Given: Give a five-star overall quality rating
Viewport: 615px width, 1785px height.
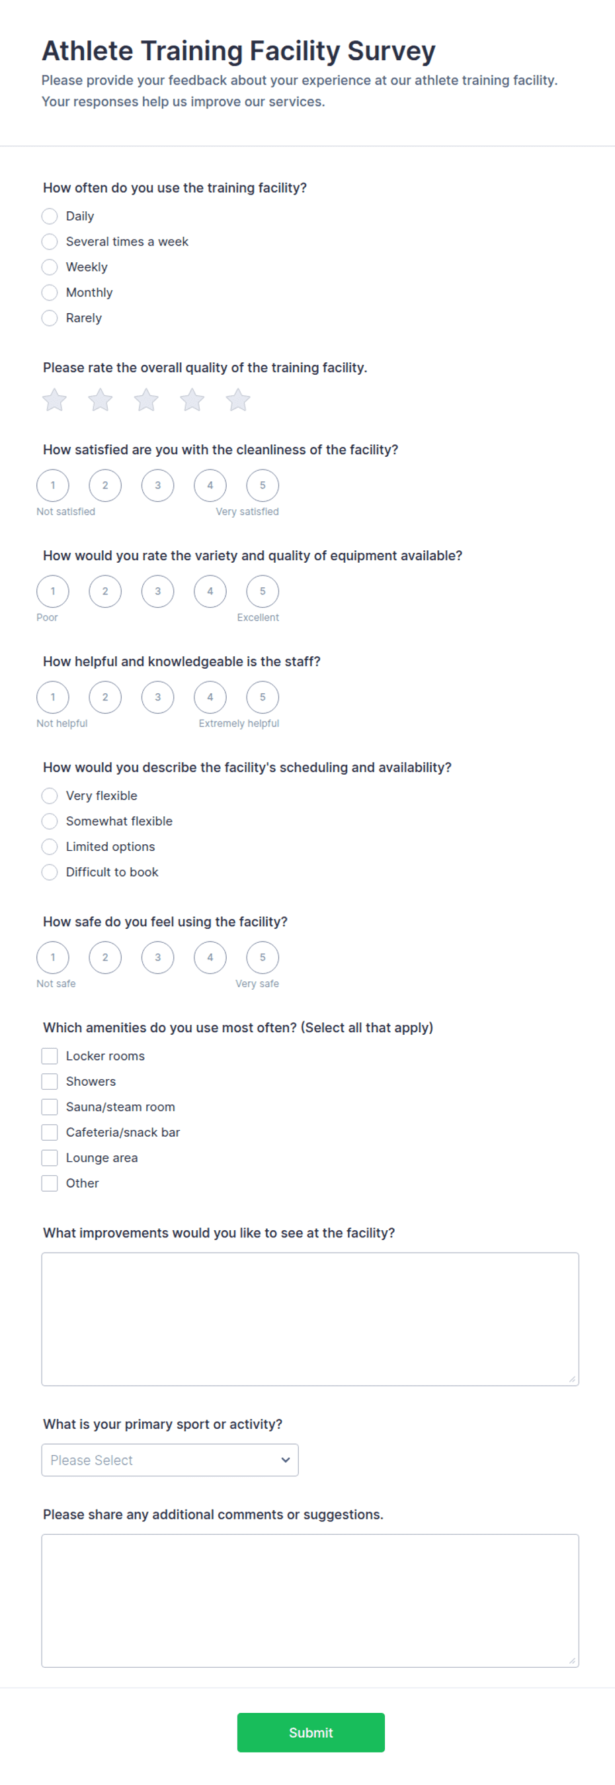Looking at the screenshot, I should tap(238, 400).
